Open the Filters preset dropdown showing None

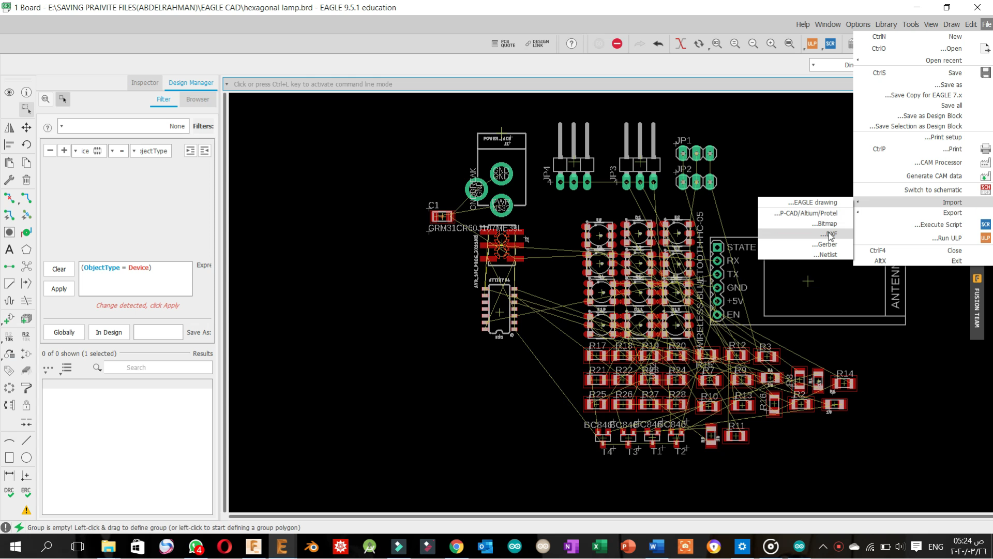(123, 126)
